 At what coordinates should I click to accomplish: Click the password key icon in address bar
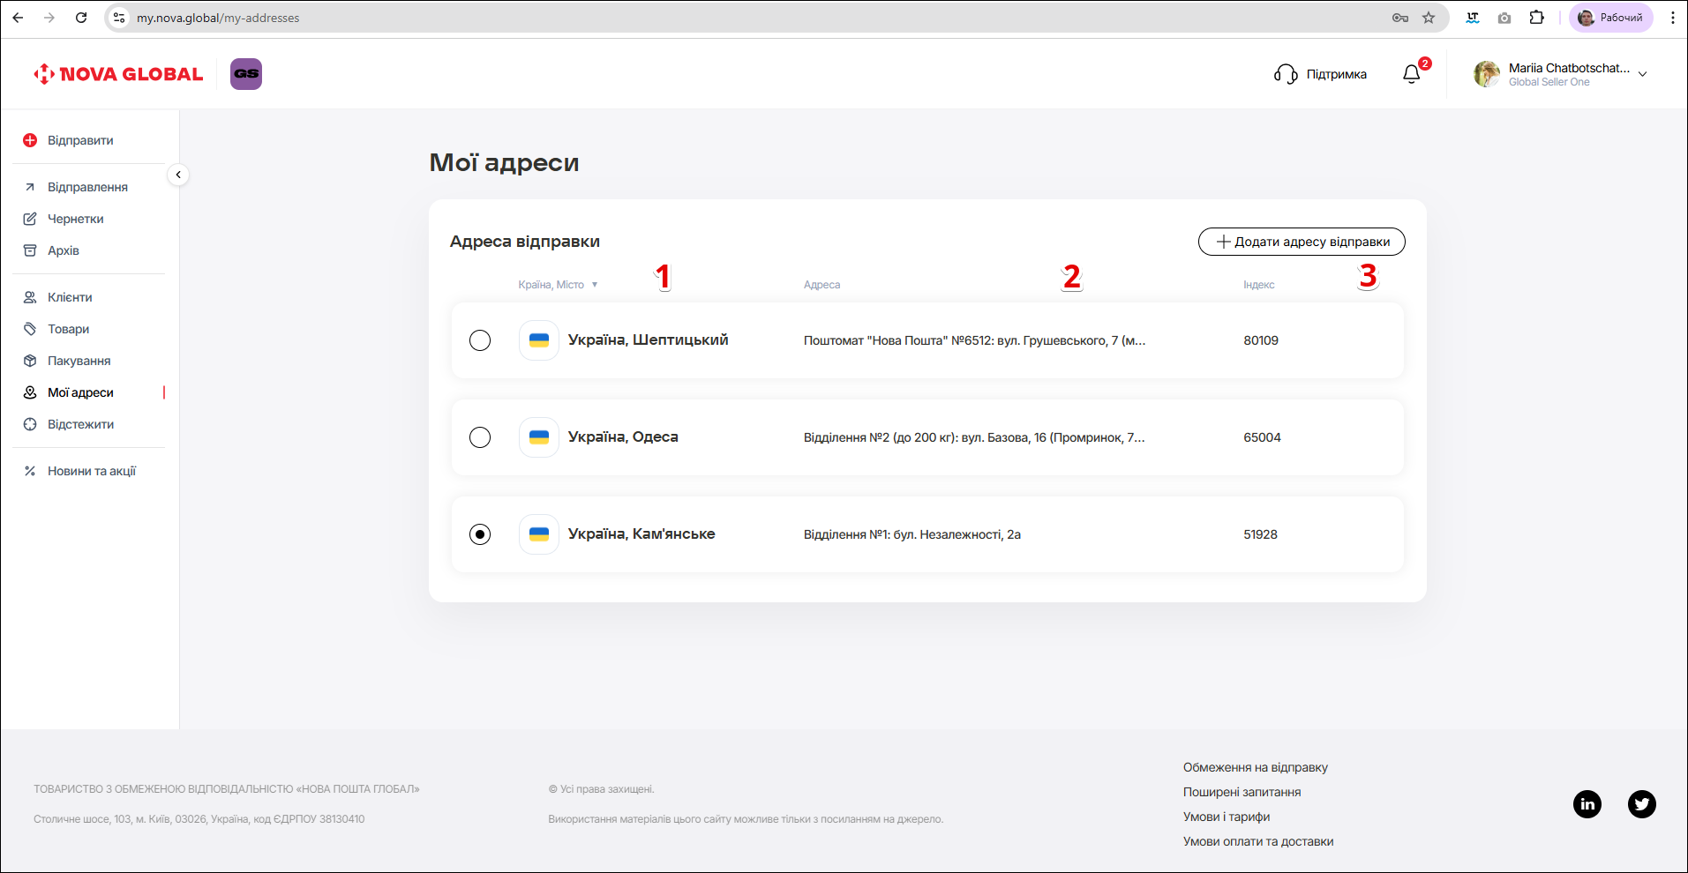(1400, 18)
